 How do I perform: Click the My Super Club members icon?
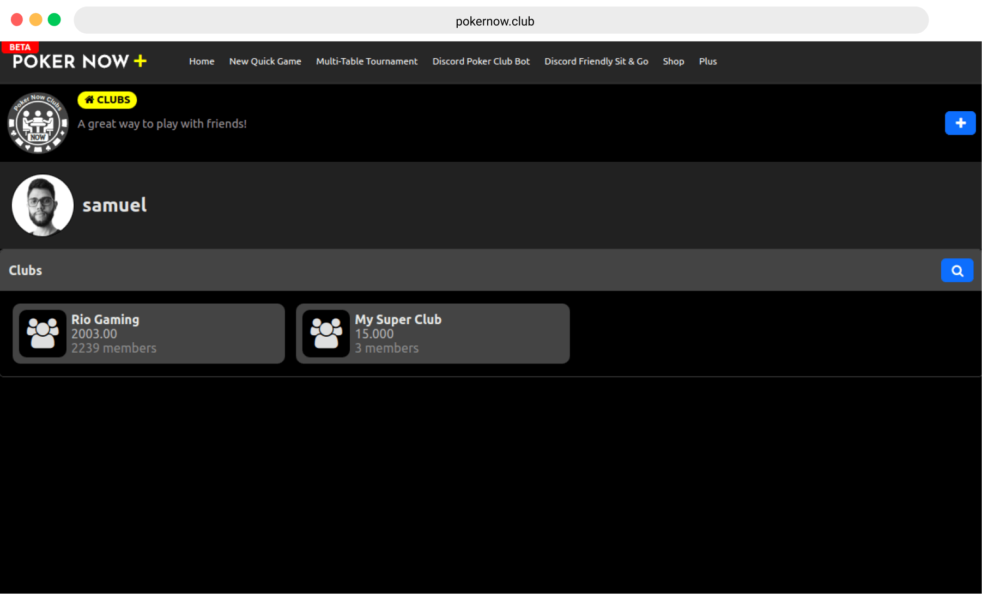pos(326,333)
